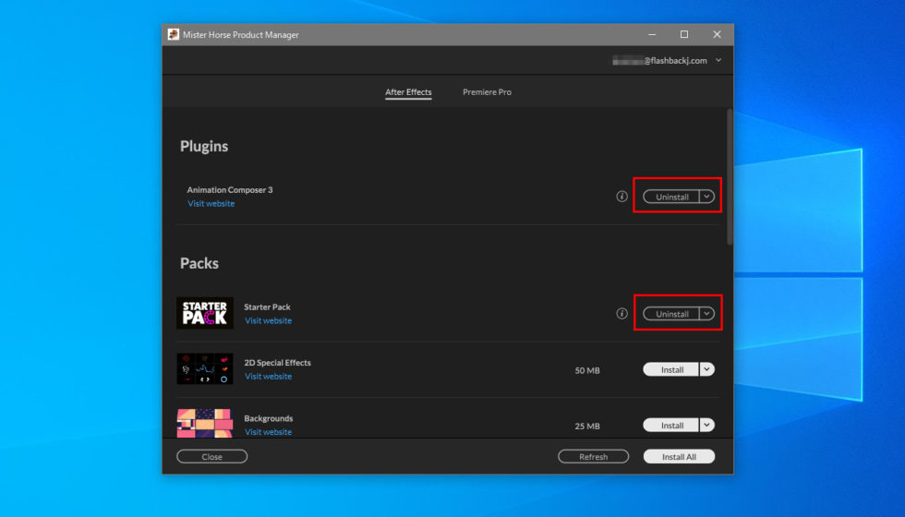905x517 pixels.
Task: Open the 2D Special Effects install dropdown arrow
Action: pos(706,369)
